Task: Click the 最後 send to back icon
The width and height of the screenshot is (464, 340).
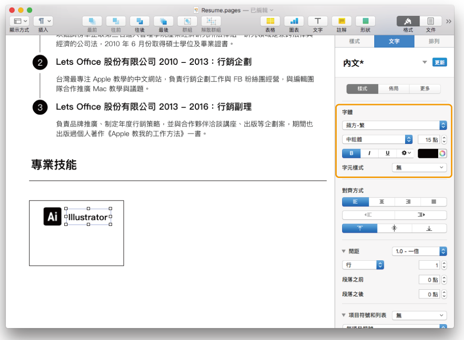Action: pos(163,21)
